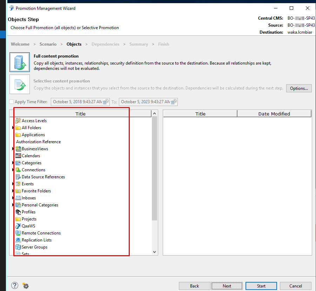Select the Selective content promotion icon
Screen dimensions: 316x291
pos(20,84)
